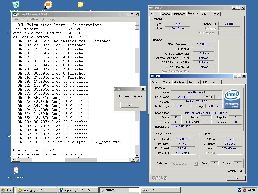Click the front CPU-Z title bar icon
The width and height of the screenshot is (258, 194).
[x=152, y=76]
